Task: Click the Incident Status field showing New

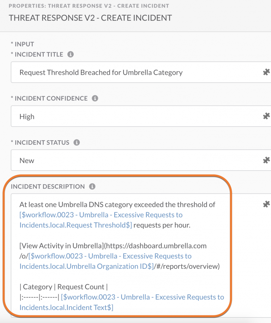Action: coord(134,161)
